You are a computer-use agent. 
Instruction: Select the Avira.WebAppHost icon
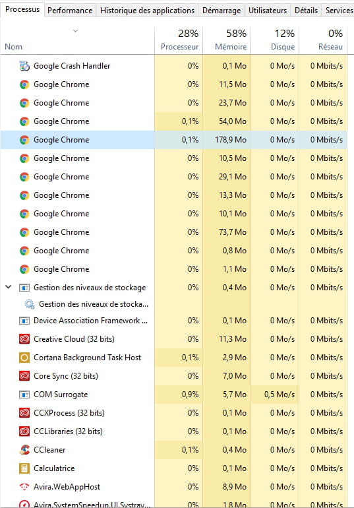point(24,487)
